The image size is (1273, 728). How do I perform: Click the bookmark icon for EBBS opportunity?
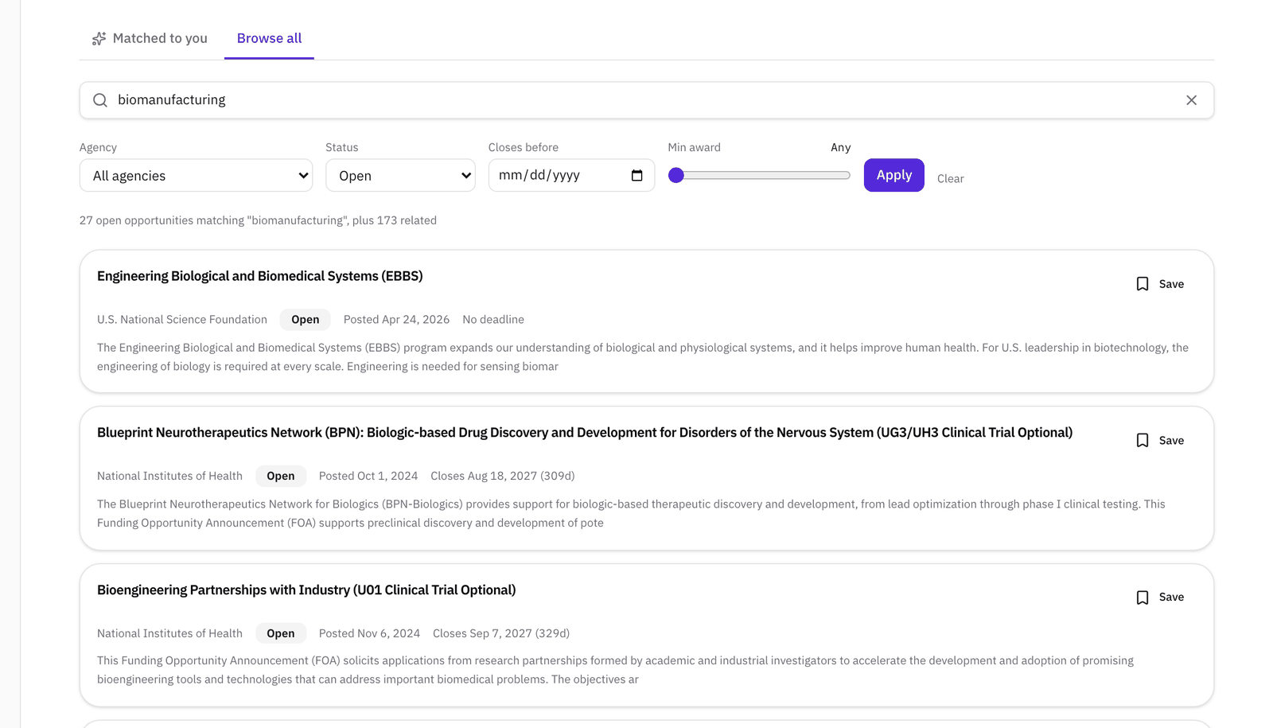click(1143, 284)
